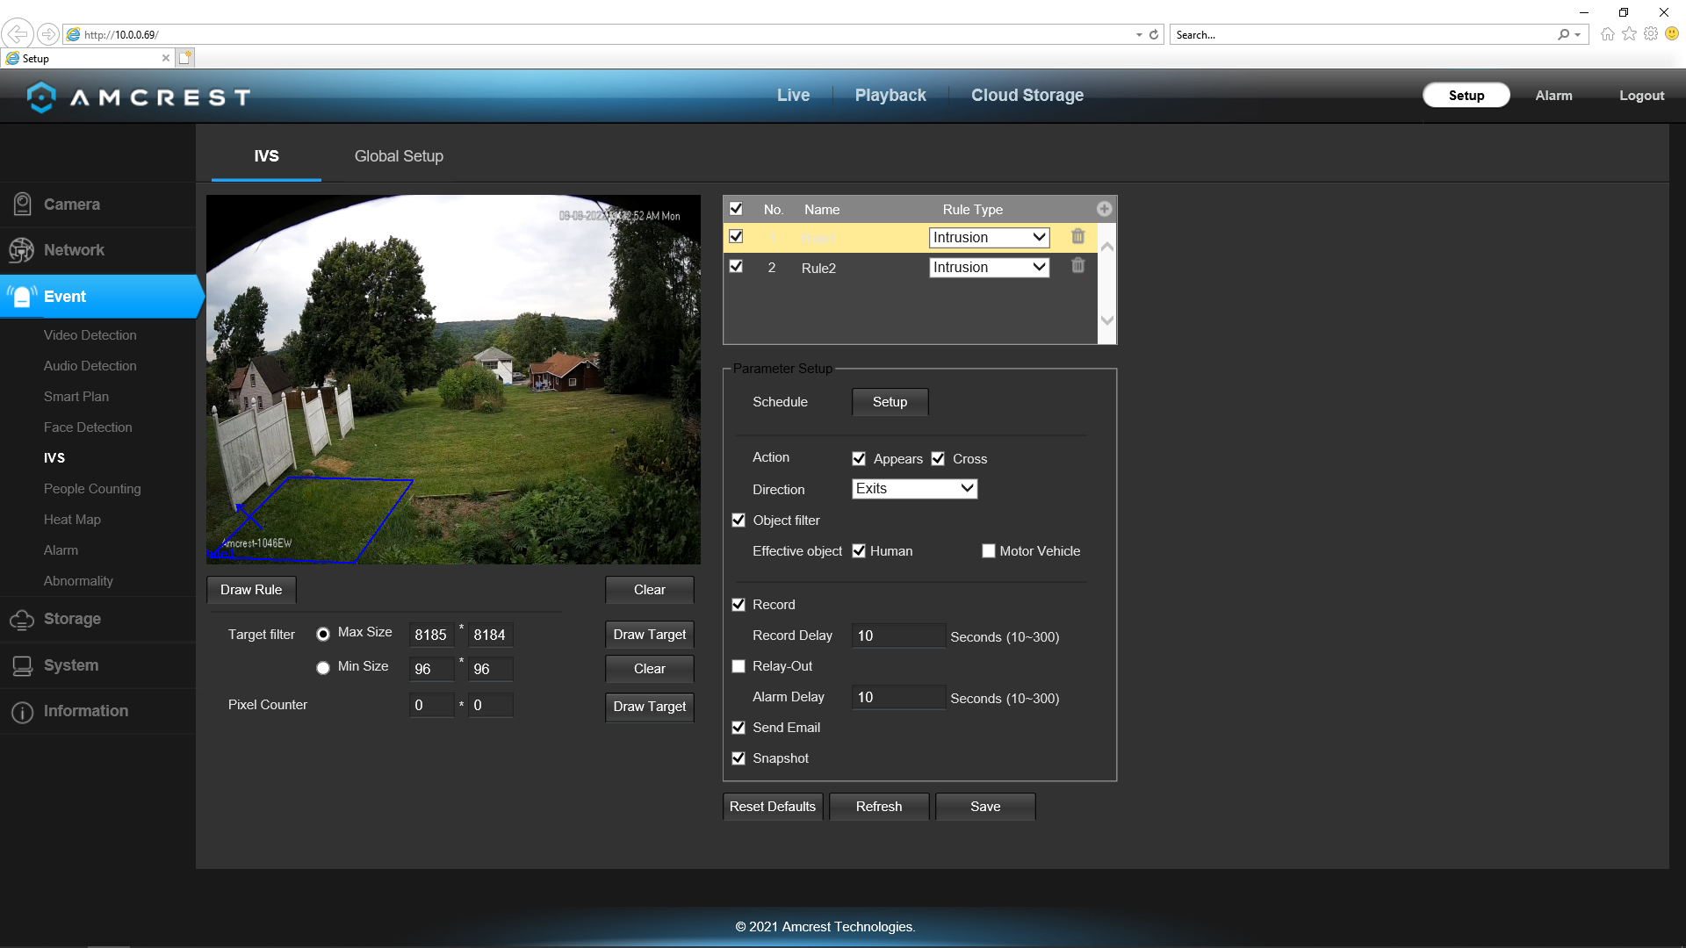
Task: Click the smiley feedback icon
Action: click(x=1672, y=34)
